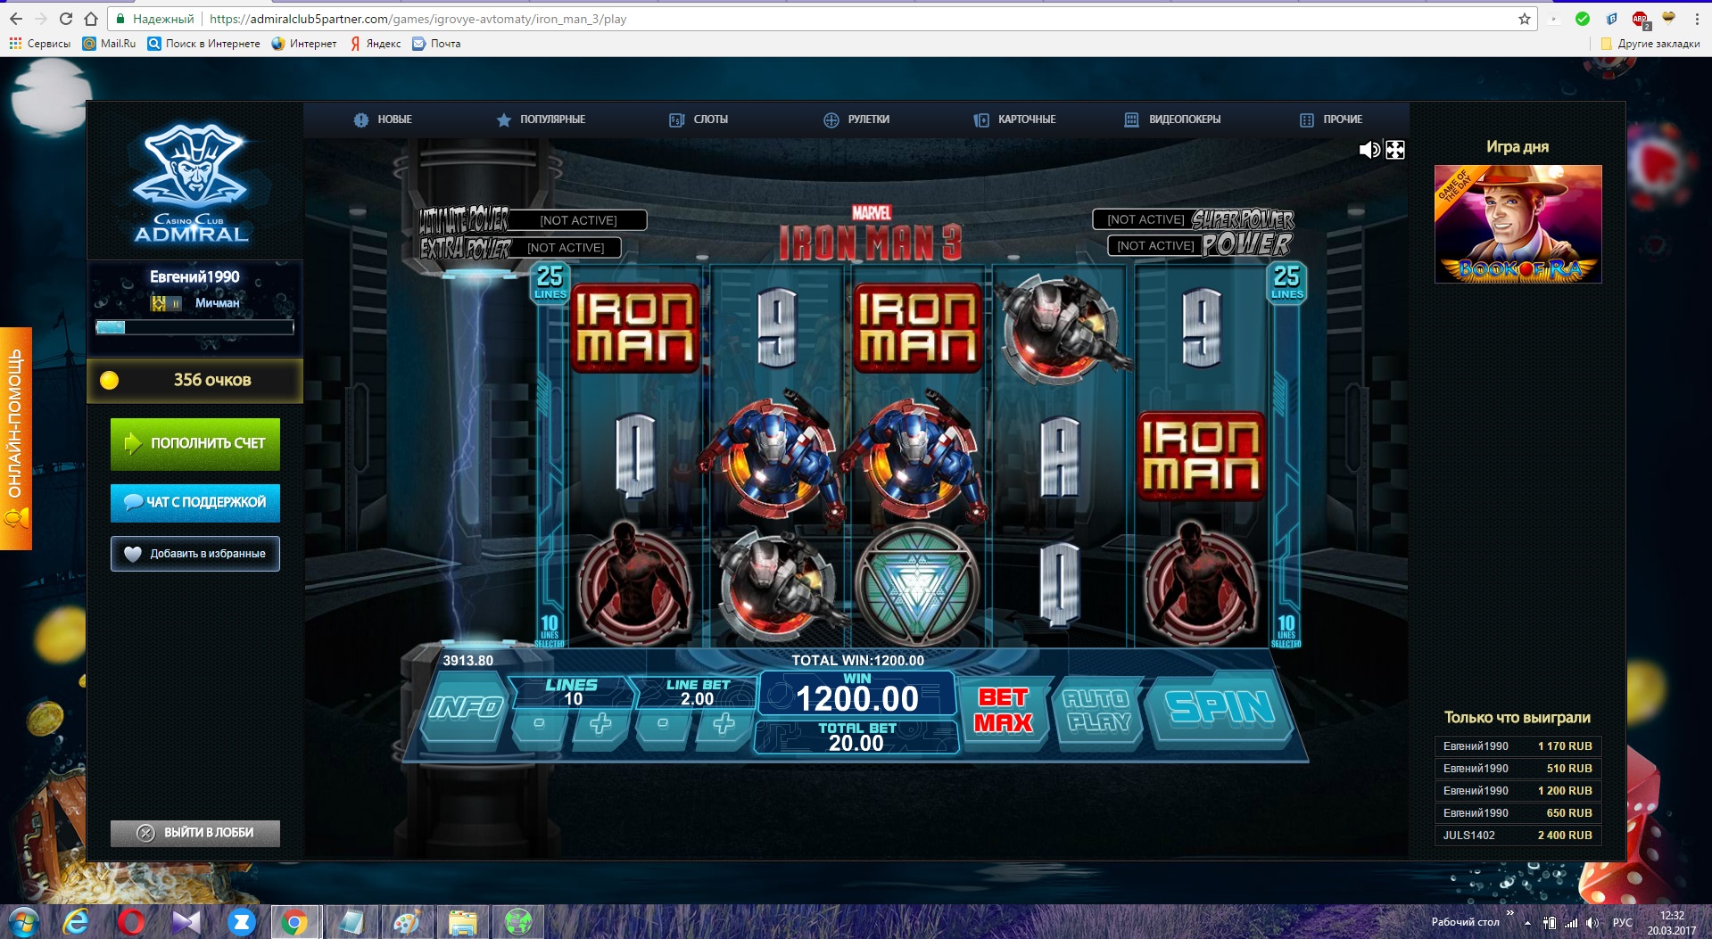The width and height of the screenshot is (1712, 939).
Task: Click the JULS1402 2 400 RUB winner row
Action: (1518, 836)
